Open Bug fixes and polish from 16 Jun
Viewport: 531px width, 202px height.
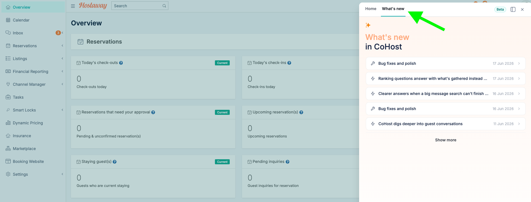446,109
